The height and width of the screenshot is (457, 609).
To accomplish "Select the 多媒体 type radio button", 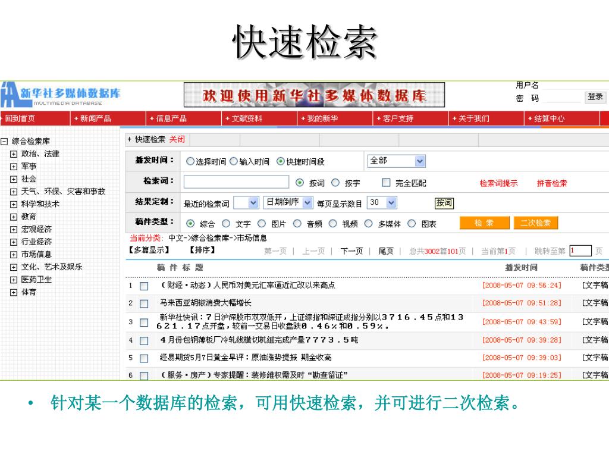I will (369, 224).
